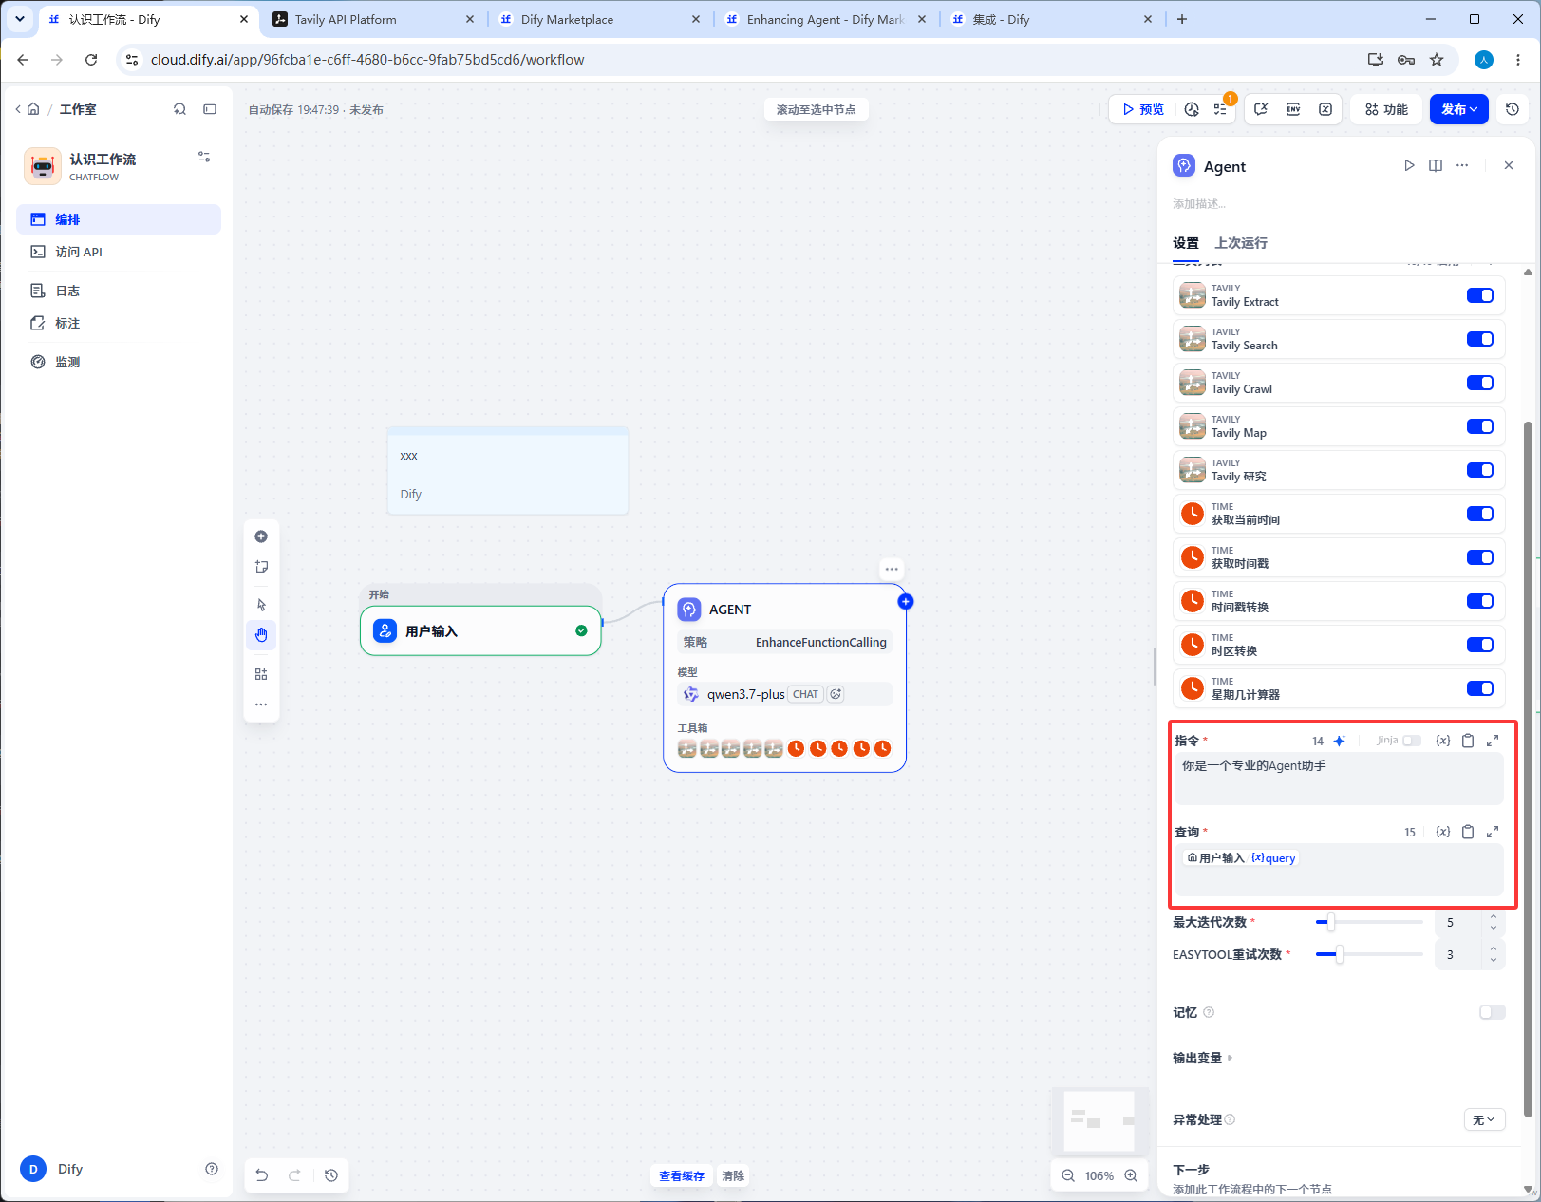
Task: Click the add note icon on canvas toolbar
Action: point(261,567)
